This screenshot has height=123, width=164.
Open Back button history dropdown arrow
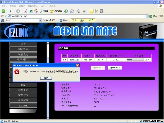(x=14, y=11)
